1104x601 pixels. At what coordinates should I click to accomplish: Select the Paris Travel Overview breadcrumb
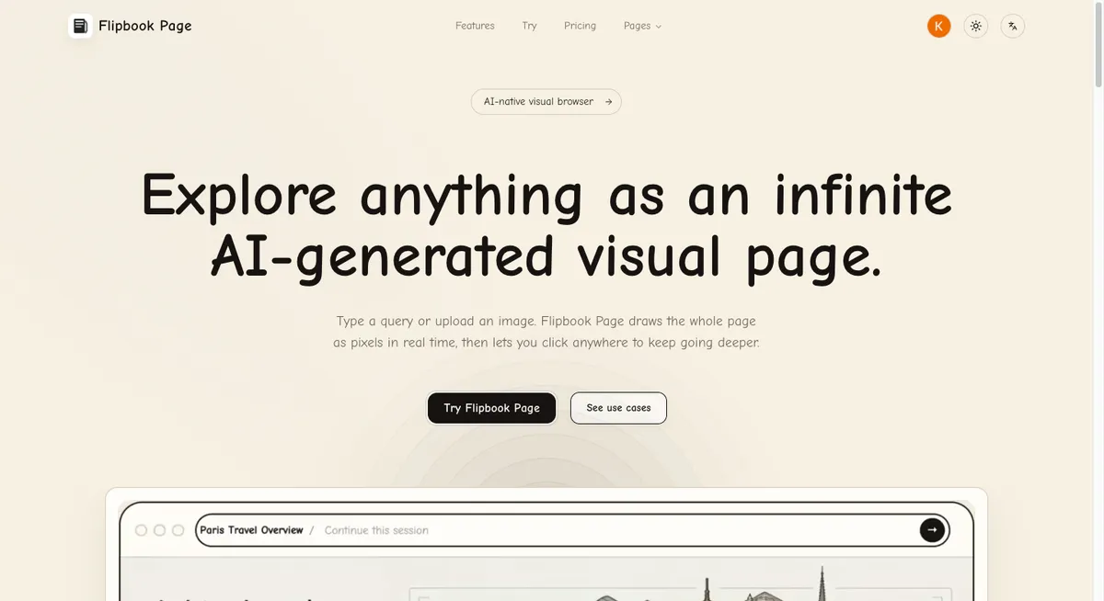pyautogui.click(x=251, y=530)
